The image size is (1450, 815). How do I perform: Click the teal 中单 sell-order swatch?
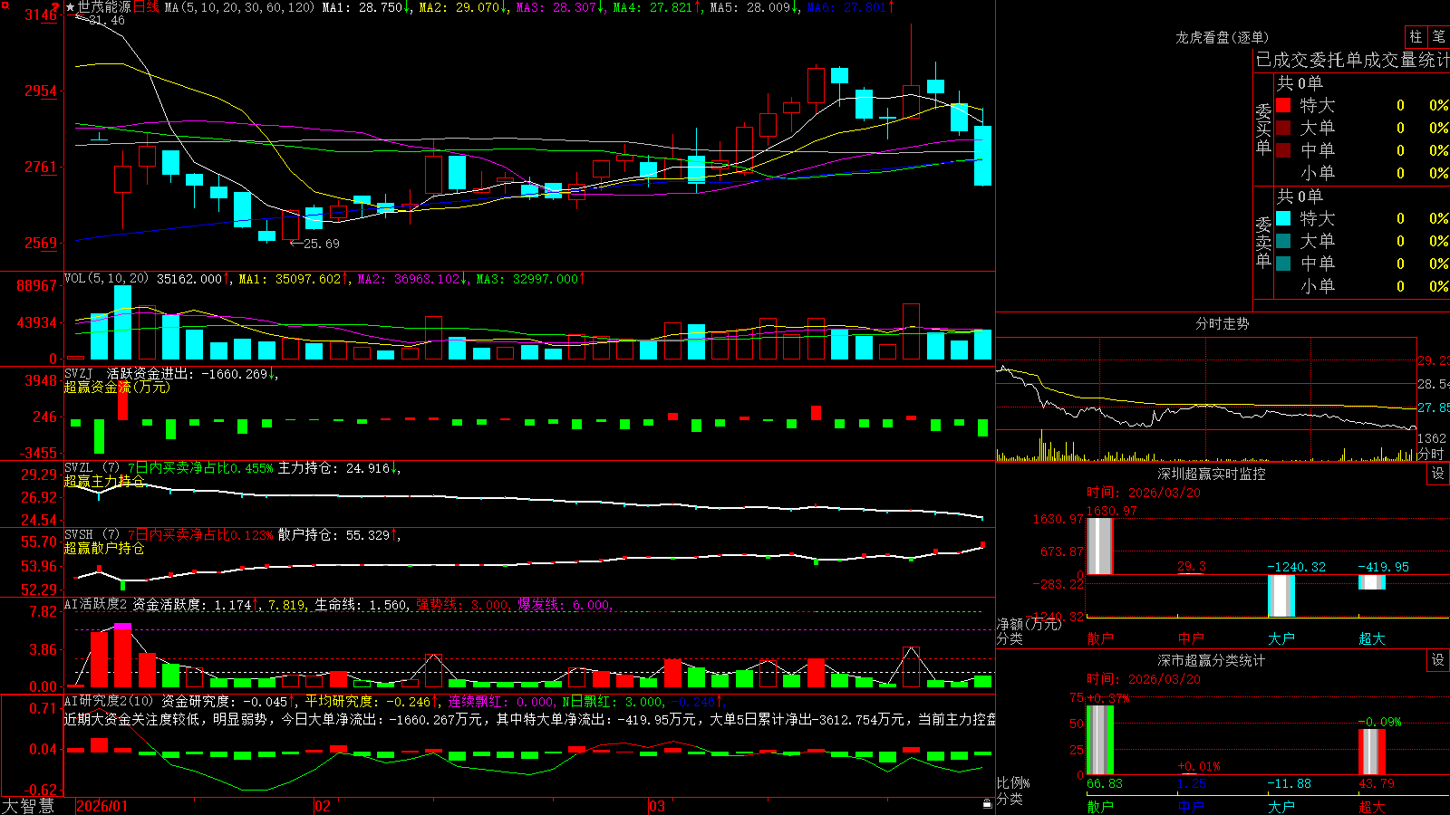[1283, 263]
